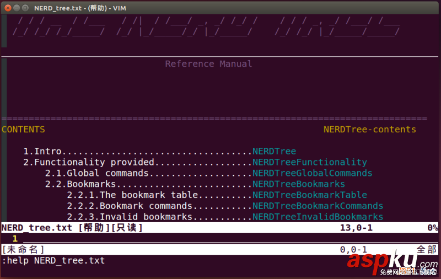Click the 0,0-1 position in lower status

point(353,249)
